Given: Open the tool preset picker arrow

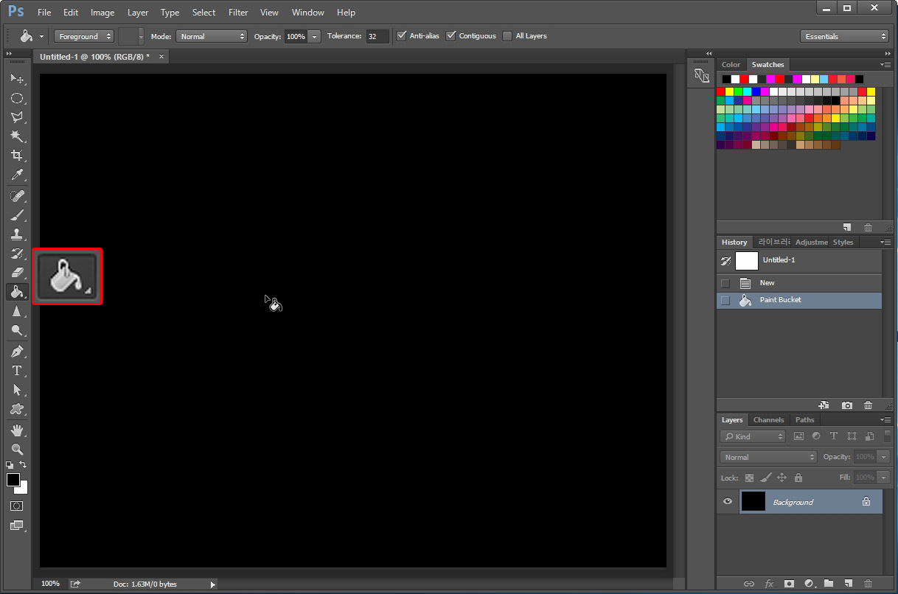Looking at the screenshot, I should coord(41,36).
